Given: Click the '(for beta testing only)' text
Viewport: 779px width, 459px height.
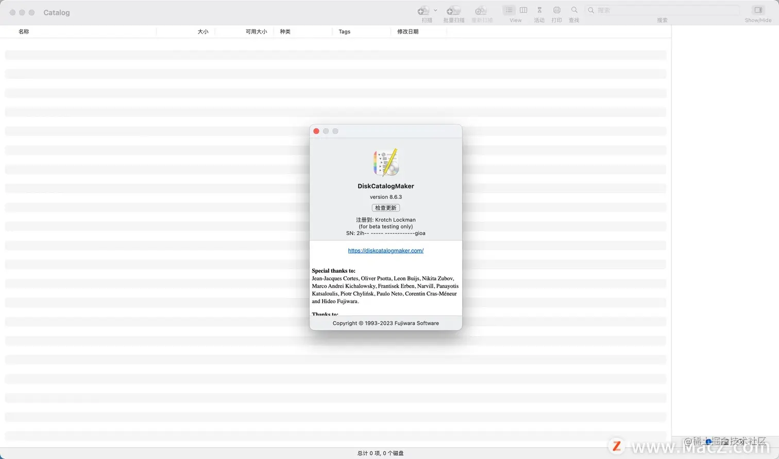Looking at the screenshot, I should [386, 226].
